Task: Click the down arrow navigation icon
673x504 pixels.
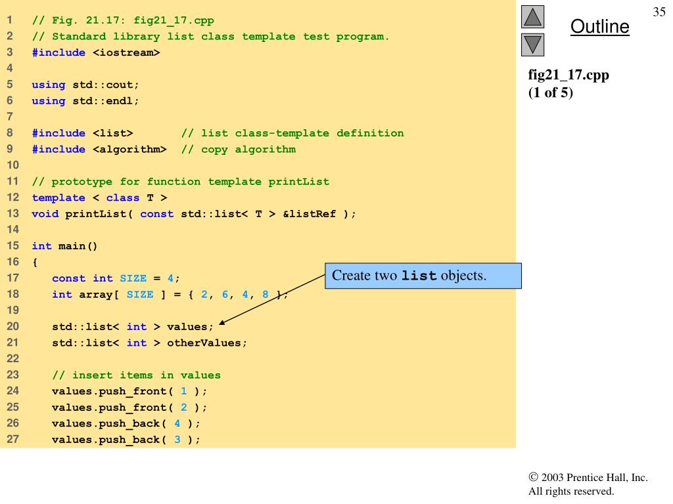Action: tap(532, 45)
